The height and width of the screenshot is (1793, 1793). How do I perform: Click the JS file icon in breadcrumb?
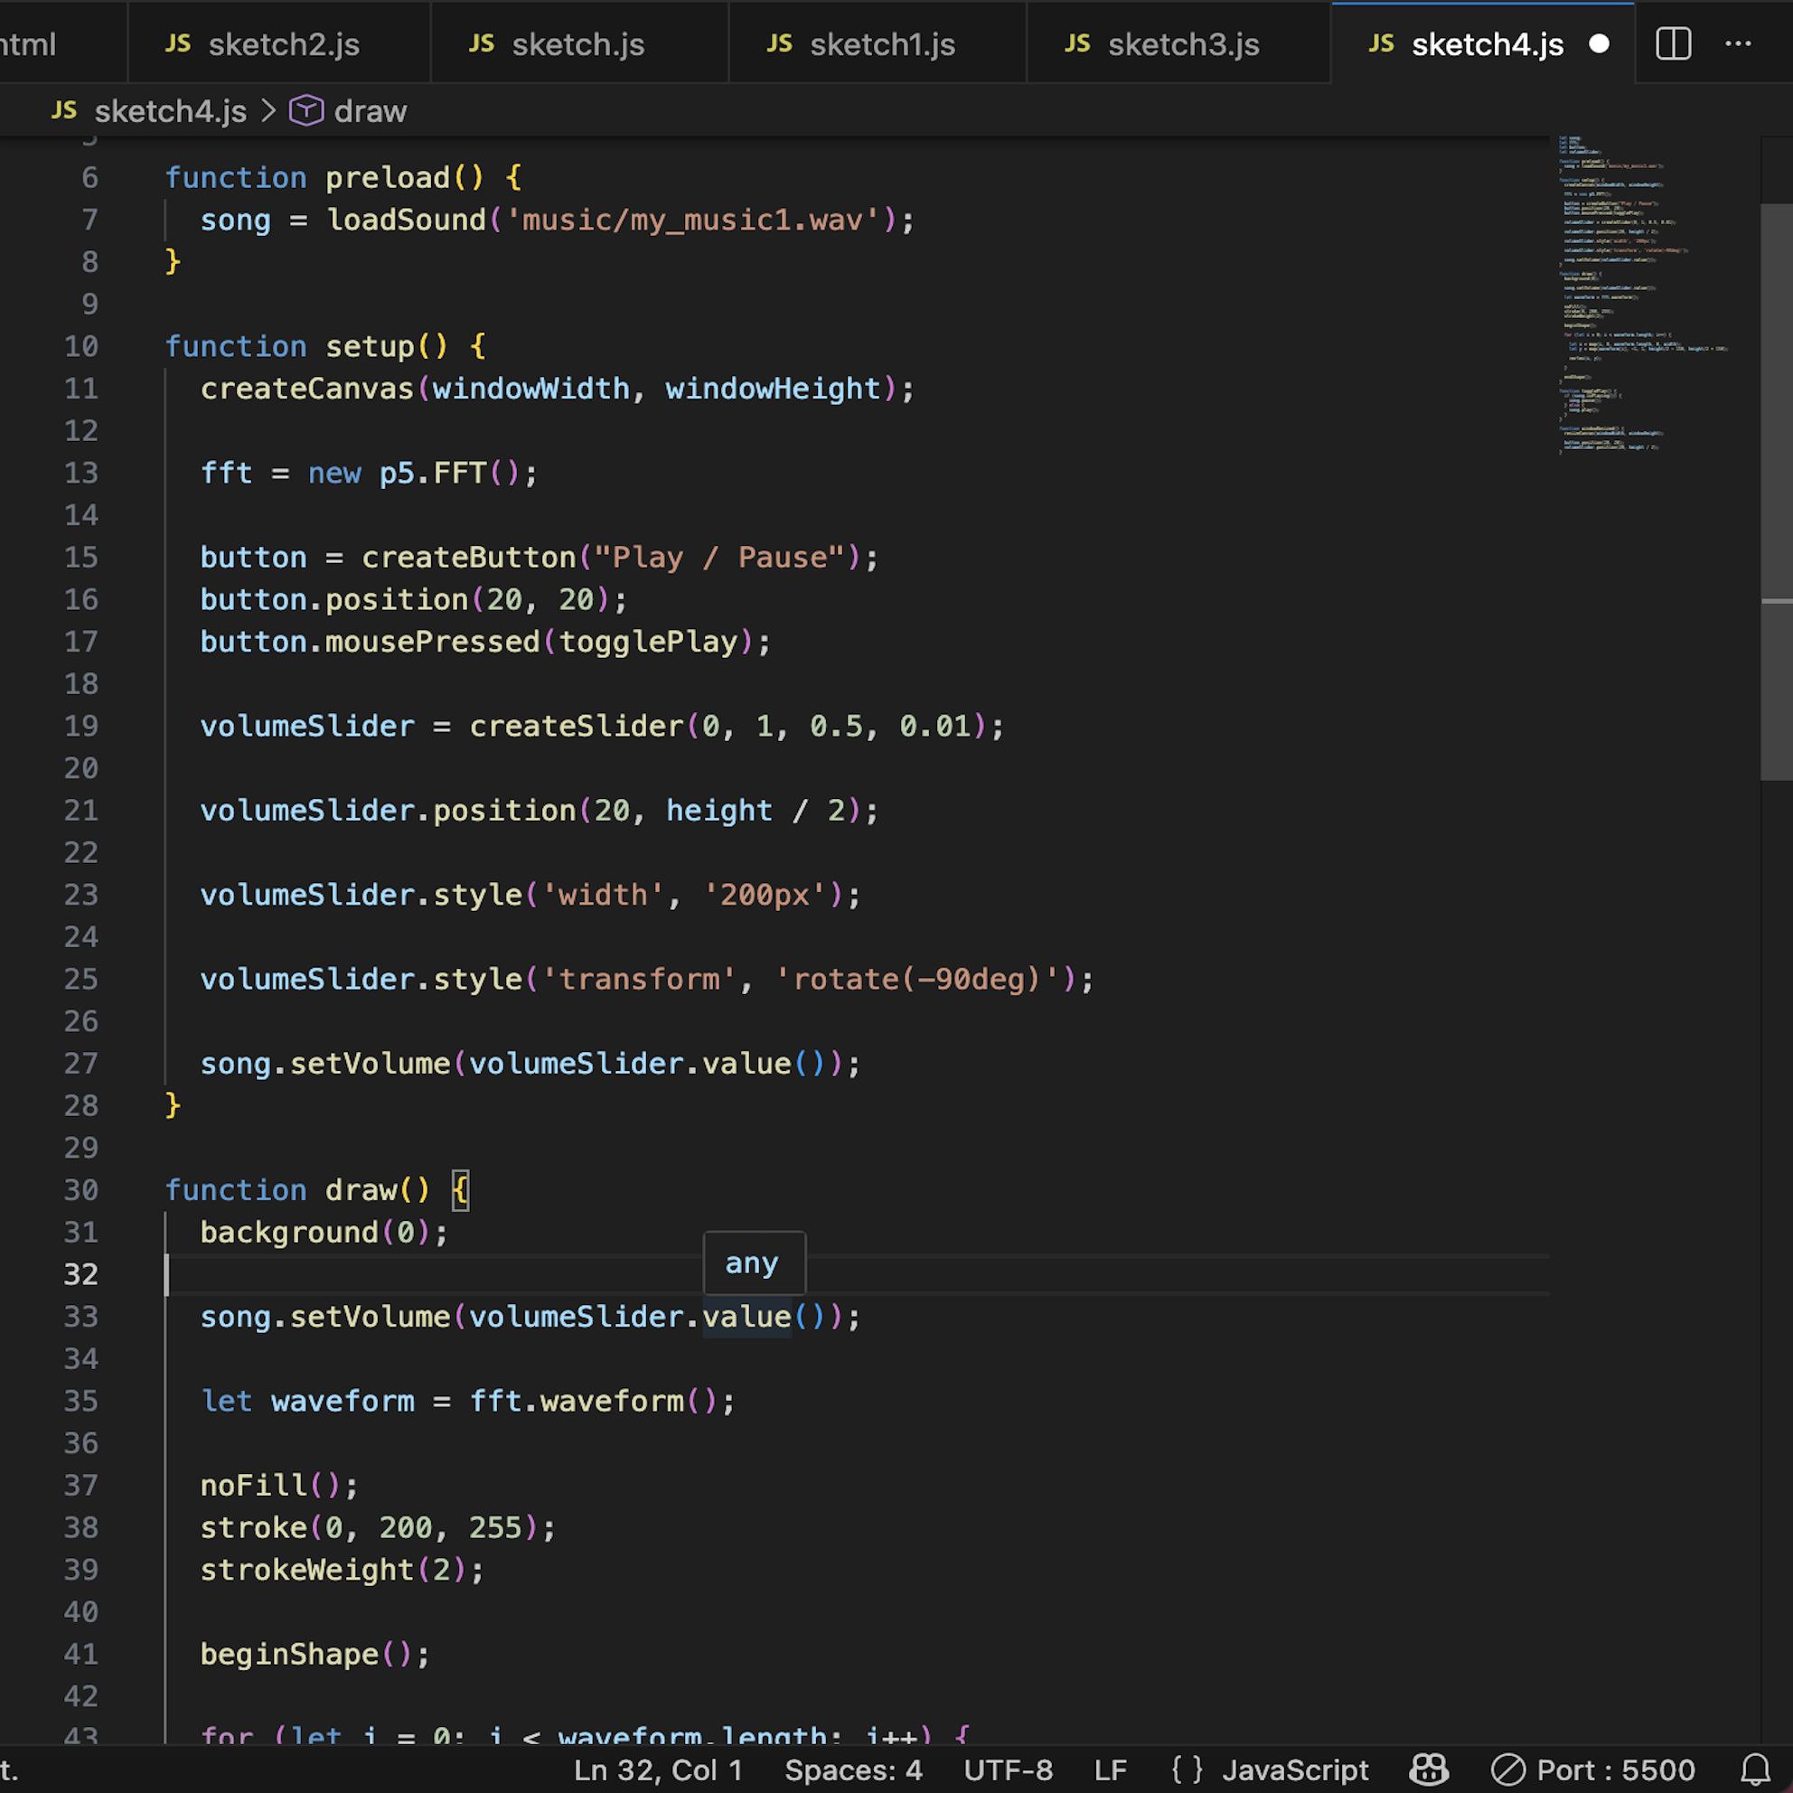[64, 111]
